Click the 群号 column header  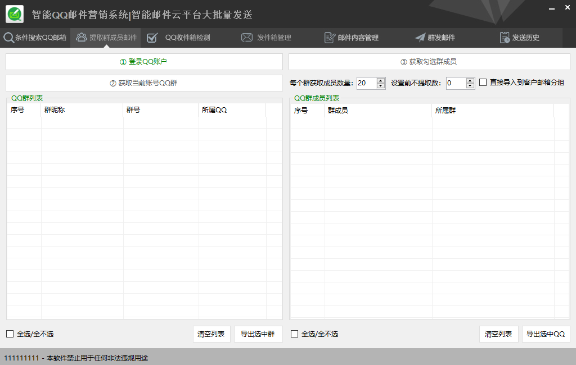[x=160, y=110]
